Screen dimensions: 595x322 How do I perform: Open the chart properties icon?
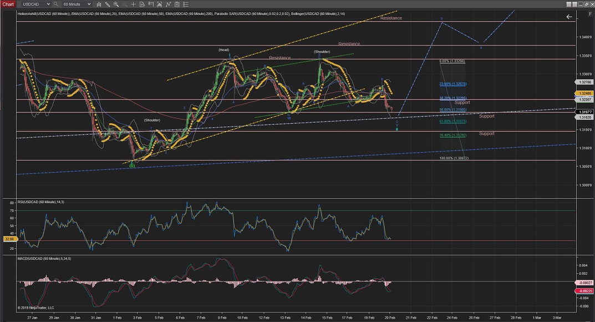[x=177, y=4]
